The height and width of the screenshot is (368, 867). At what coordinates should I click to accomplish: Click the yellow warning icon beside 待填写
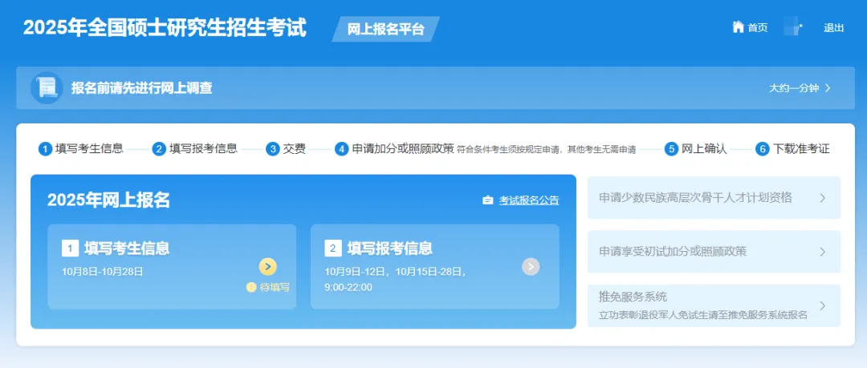point(251,287)
